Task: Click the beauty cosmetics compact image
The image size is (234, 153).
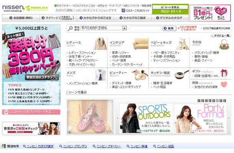Action: 140,75
